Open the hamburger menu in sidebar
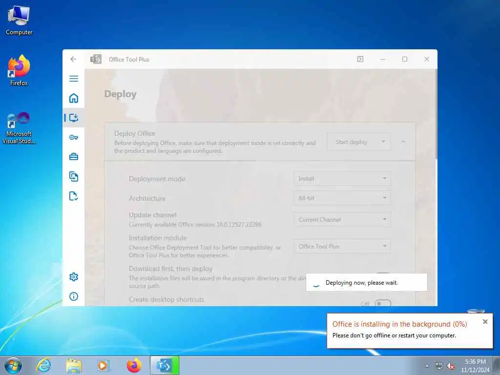This screenshot has width=500, height=375. (74, 79)
